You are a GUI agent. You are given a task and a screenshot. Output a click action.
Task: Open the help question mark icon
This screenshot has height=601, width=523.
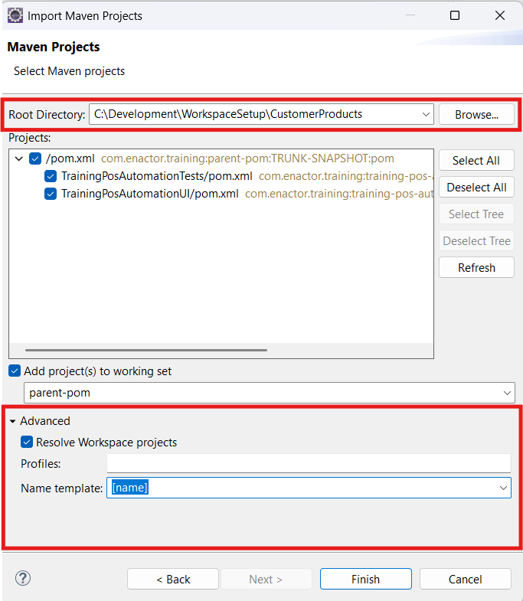pos(23,578)
